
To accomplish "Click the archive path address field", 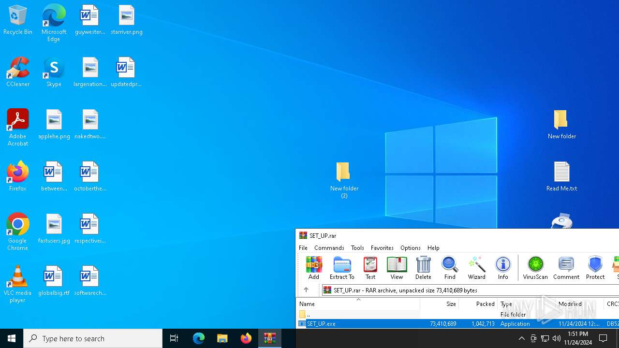I will tap(470, 290).
